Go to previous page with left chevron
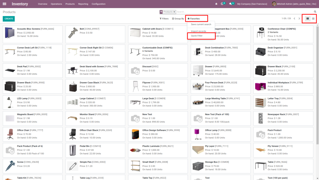The width and height of the screenshot is (319, 180). click(x=294, y=18)
